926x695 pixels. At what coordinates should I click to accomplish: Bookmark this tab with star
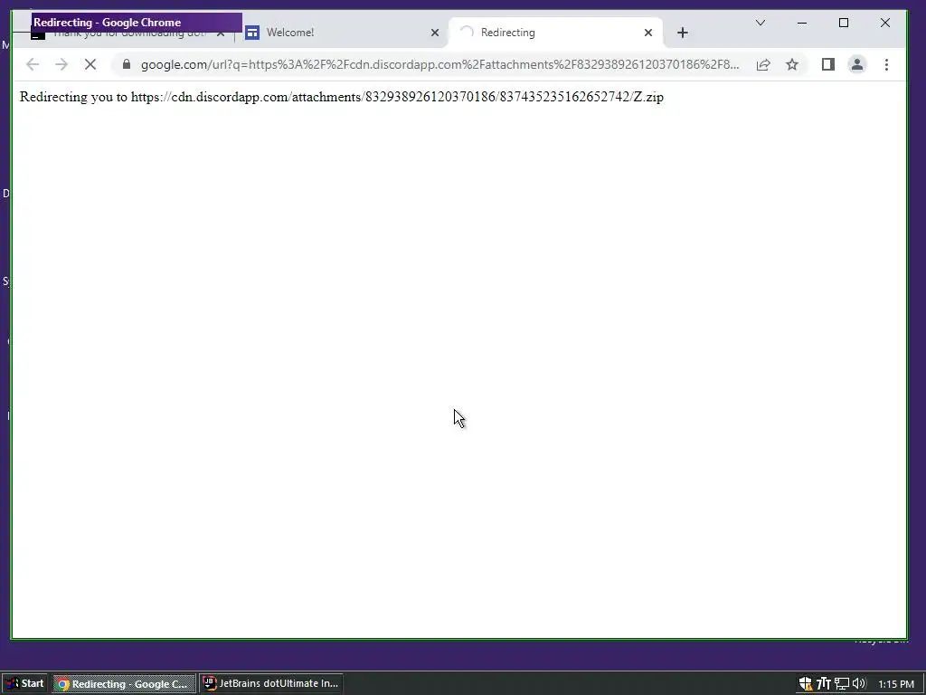tap(792, 64)
